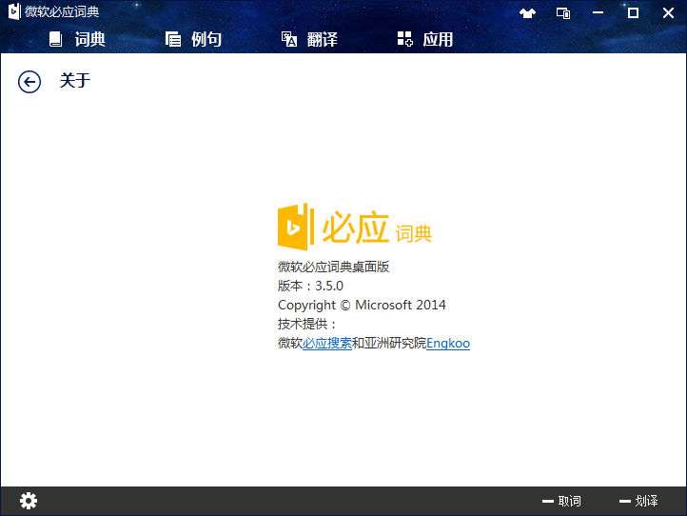The width and height of the screenshot is (687, 516).
Task: Switch to mini window mode icon
Action: tap(563, 13)
